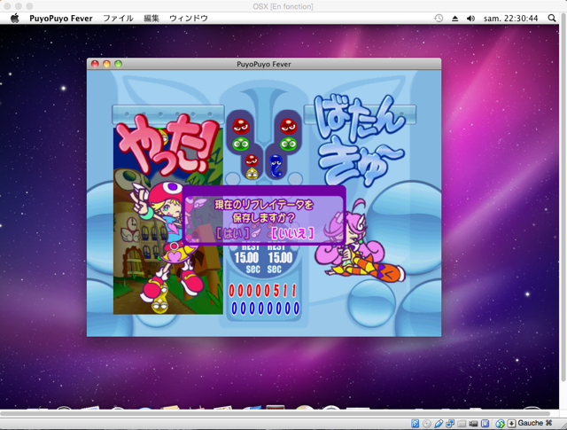Click the network adapters icon in VM status bar
This screenshot has width=567, height=430.
450,423
